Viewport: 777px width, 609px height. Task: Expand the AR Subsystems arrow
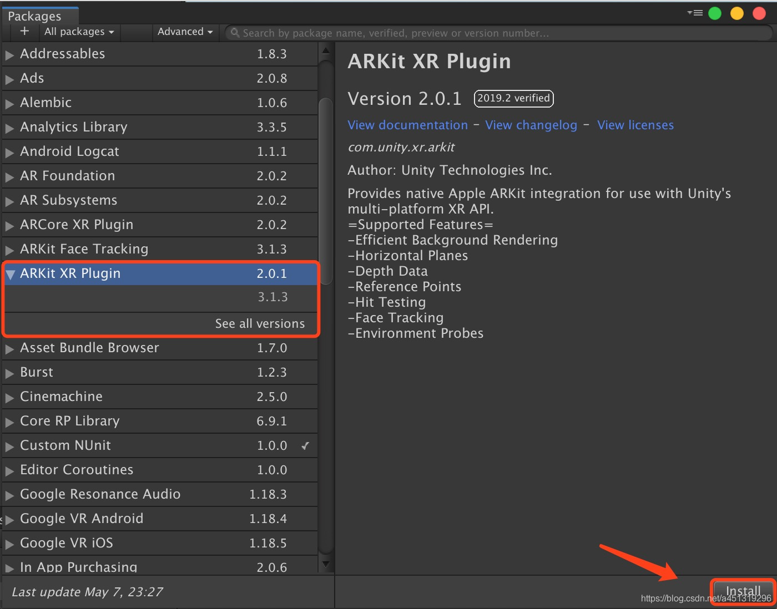[x=9, y=201]
